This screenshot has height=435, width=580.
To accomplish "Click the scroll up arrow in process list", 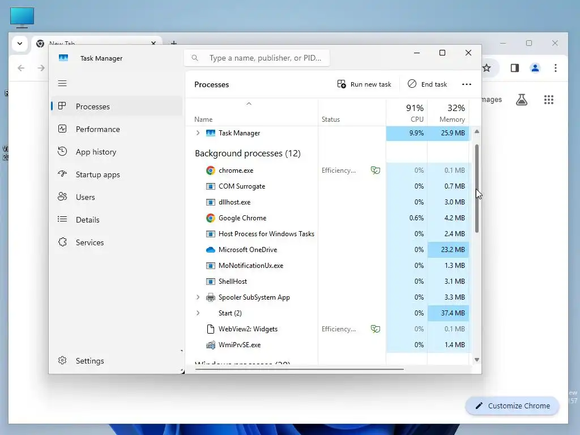I will [x=477, y=131].
